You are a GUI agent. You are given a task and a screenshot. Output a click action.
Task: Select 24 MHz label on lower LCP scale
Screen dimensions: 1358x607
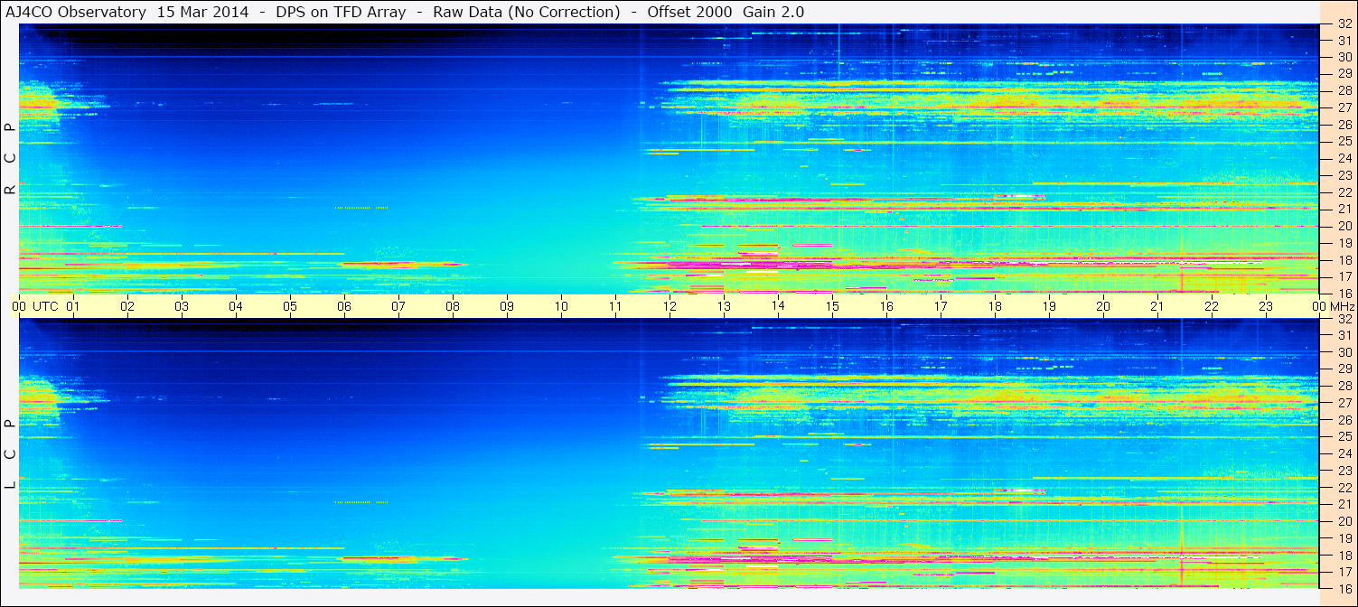[x=1344, y=453]
